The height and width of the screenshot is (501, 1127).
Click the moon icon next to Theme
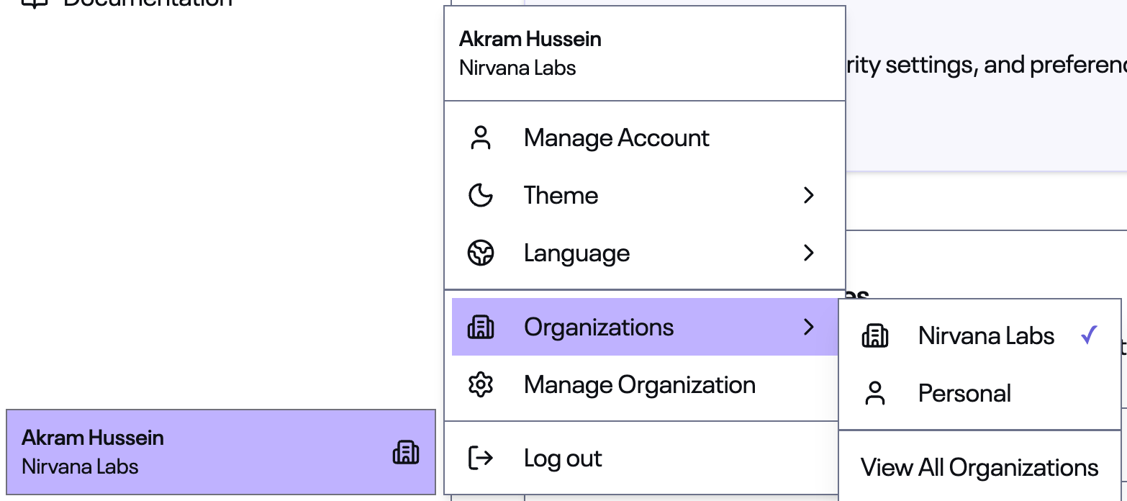click(480, 195)
